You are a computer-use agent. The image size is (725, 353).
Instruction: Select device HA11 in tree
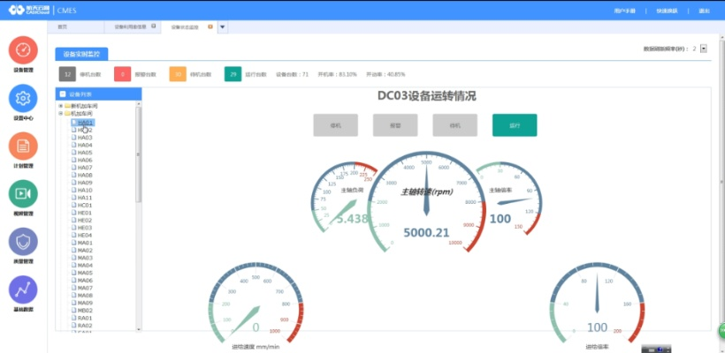coord(85,198)
